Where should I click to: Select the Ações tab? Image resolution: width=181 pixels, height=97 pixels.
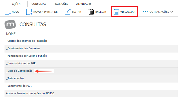pyautogui.click(x=16, y=4)
